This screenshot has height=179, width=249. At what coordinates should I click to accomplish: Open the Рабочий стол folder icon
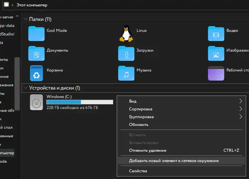216,74
